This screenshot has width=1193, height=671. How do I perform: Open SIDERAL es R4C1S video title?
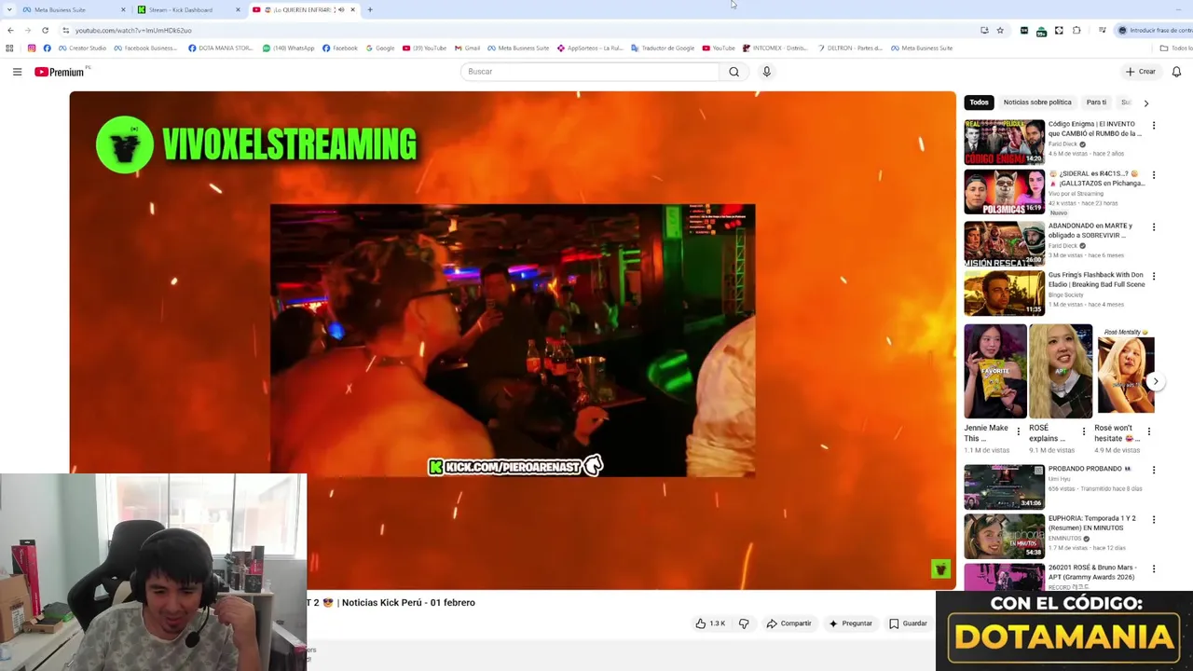click(1096, 178)
